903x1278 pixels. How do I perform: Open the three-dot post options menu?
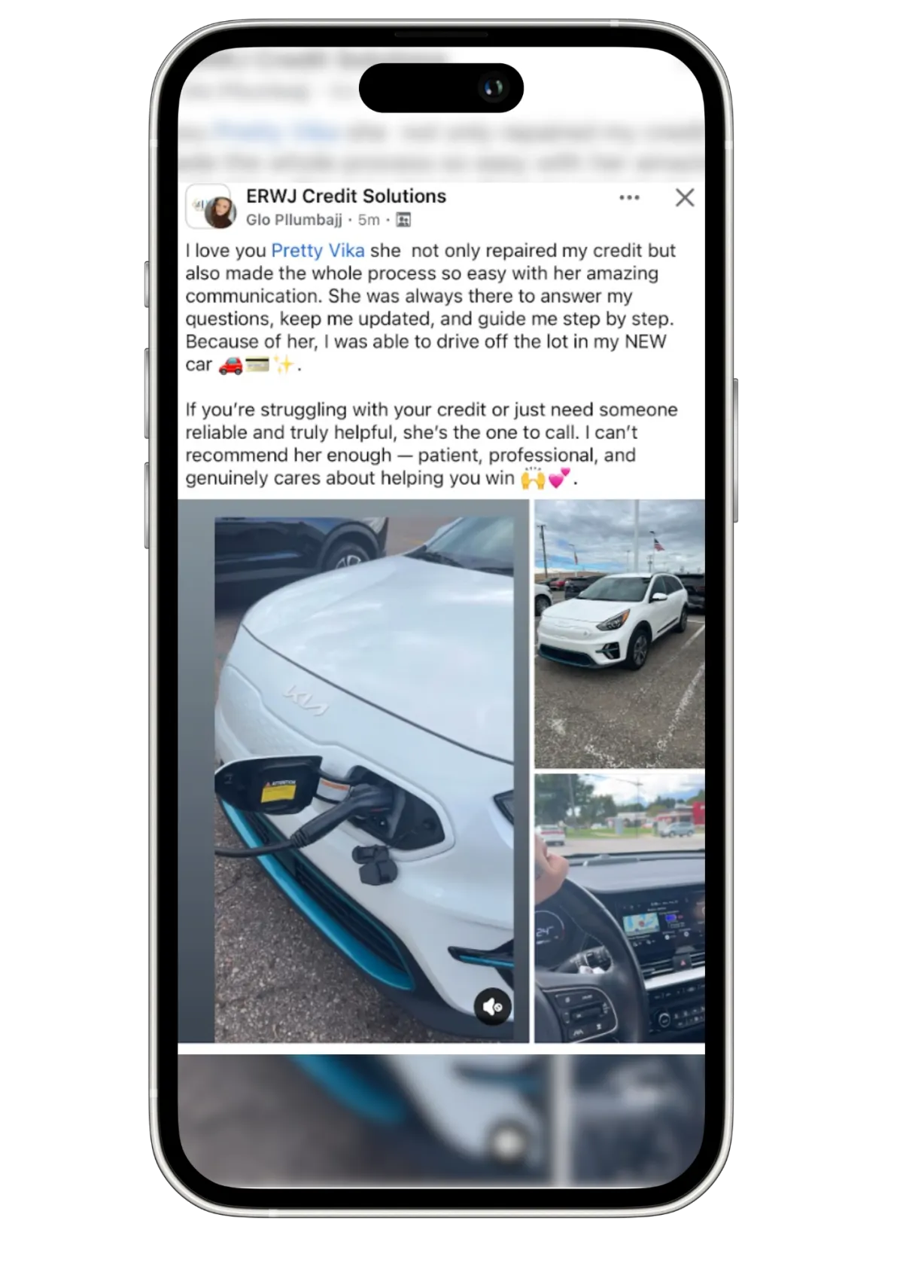pyautogui.click(x=629, y=197)
